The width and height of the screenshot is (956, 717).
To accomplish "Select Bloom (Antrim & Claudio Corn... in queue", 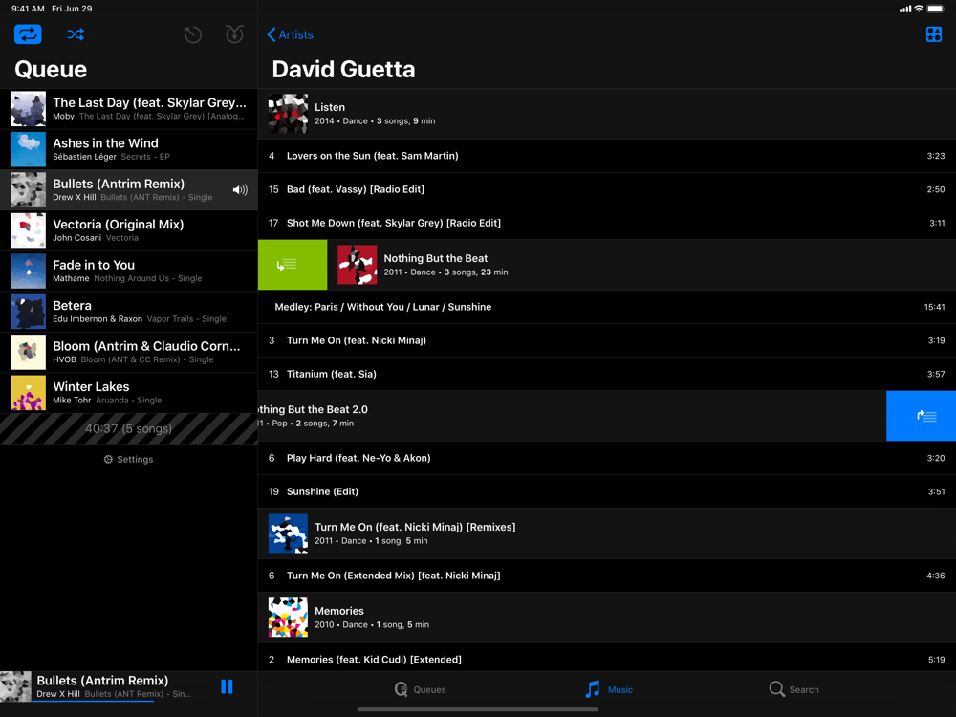I will click(129, 353).
